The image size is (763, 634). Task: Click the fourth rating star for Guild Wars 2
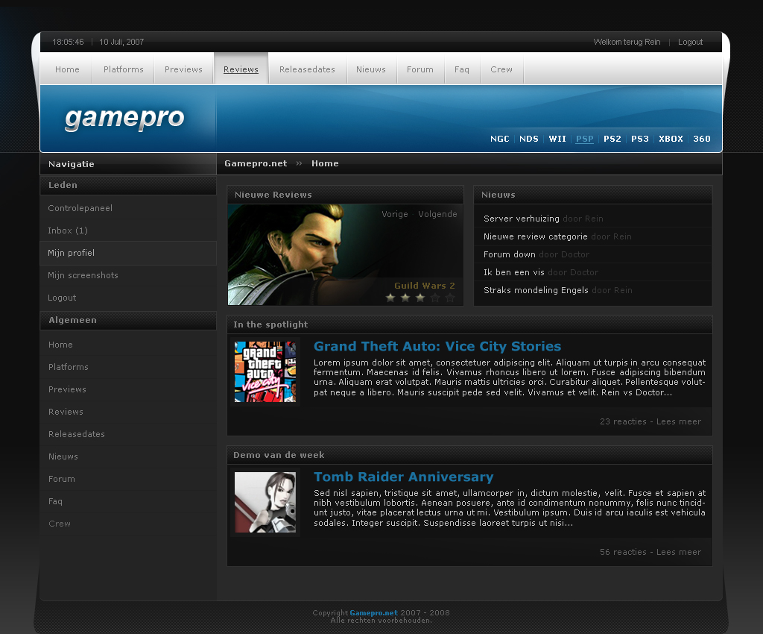pos(435,298)
